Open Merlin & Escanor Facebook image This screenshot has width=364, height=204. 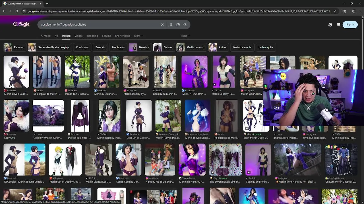point(106,72)
